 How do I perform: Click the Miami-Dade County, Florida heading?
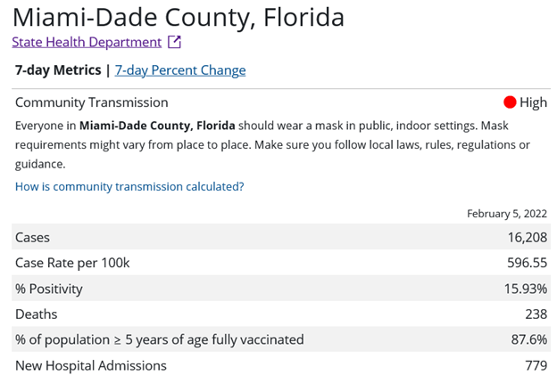coord(179,17)
